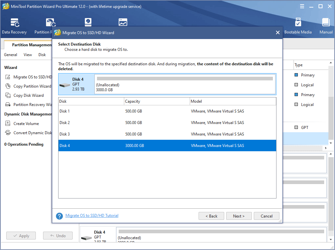Select Migrate OS to SSD/HD in Wizard panel

[x=33, y=77]
